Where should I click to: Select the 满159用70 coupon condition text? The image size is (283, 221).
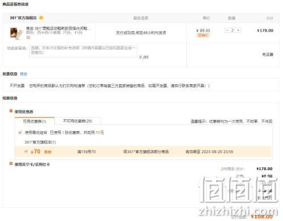87,151
